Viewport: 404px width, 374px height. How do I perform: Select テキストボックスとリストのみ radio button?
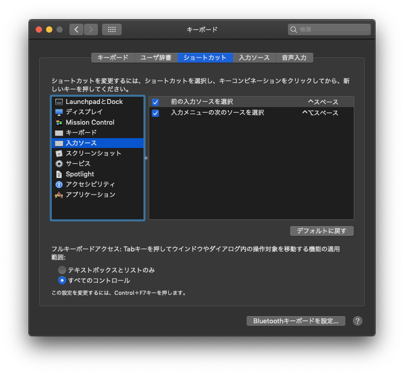(x=62, y=270)
